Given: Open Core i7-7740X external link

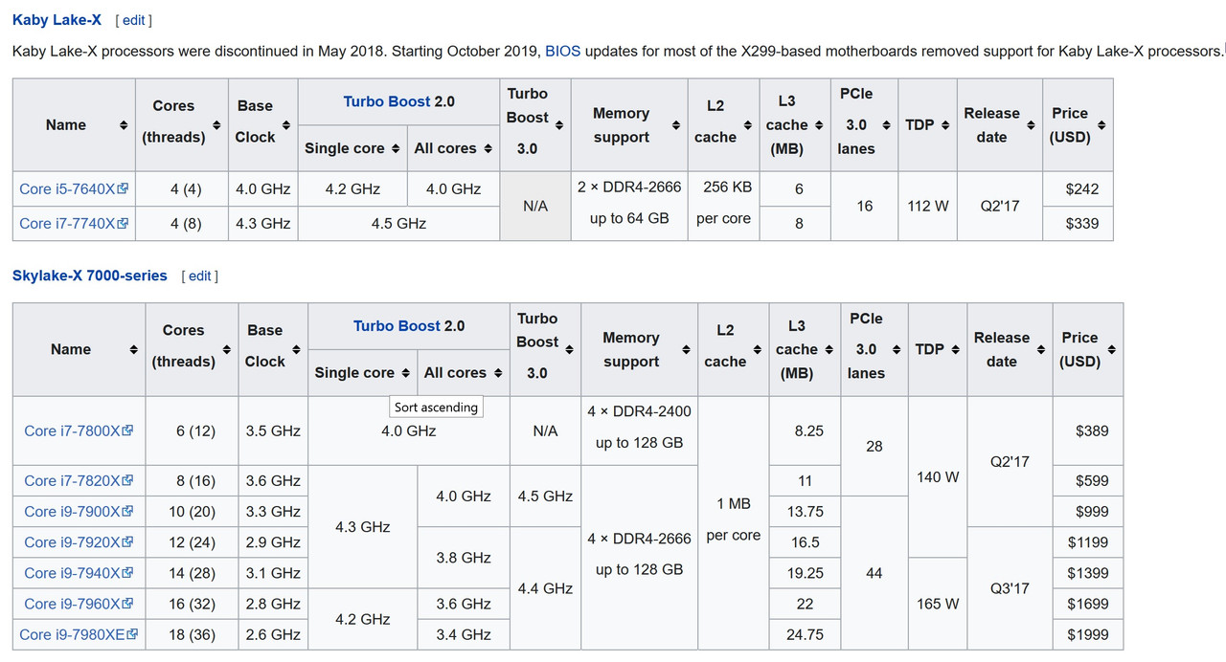Looking at the screenshot, I should click(74, 224).
